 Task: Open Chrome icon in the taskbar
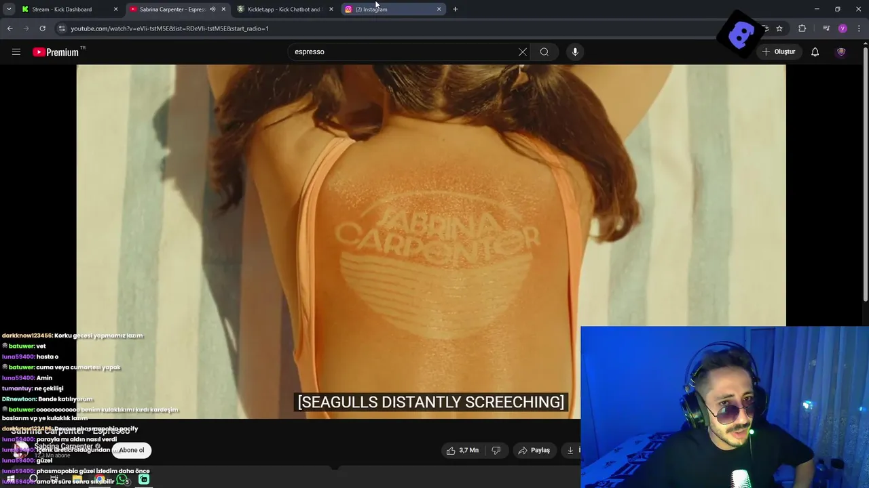pos(99,479)
